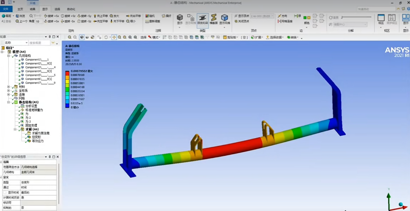Click the 放大 zoom in button
This screenshot has height=211, width=410.
click(x=115, y=16)
